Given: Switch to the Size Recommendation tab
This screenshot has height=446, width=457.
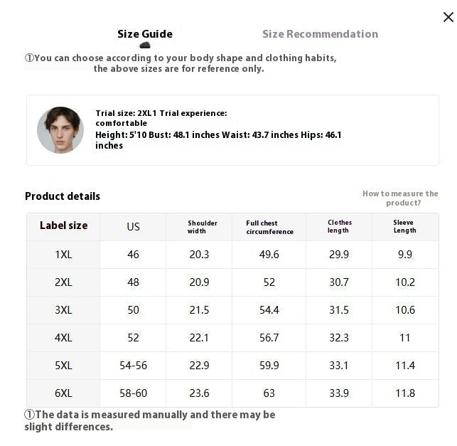Looking at the screenshot, I should (x=320, y=34).
